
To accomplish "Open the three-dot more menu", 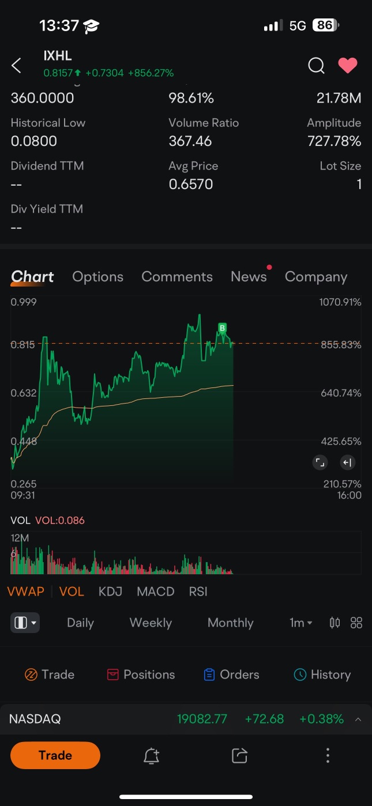I will point(328,756).
